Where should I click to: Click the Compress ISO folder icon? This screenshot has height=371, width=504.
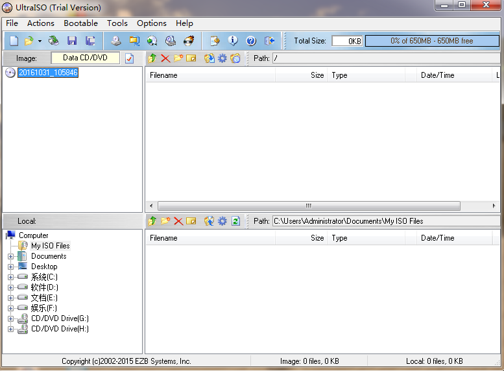(134, 41)
